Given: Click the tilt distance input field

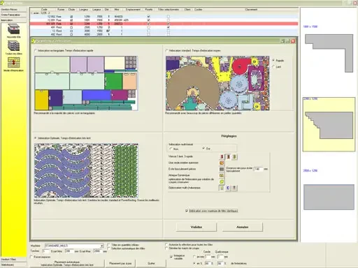Looking at the screenshot, I should tap(258, 169).
